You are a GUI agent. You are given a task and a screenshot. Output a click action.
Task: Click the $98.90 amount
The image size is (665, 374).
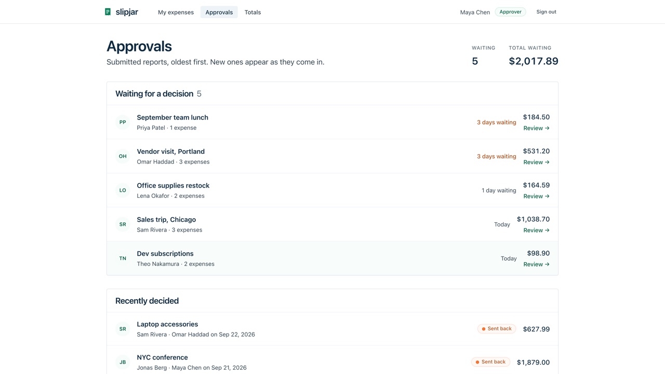(x=538, y=253)
